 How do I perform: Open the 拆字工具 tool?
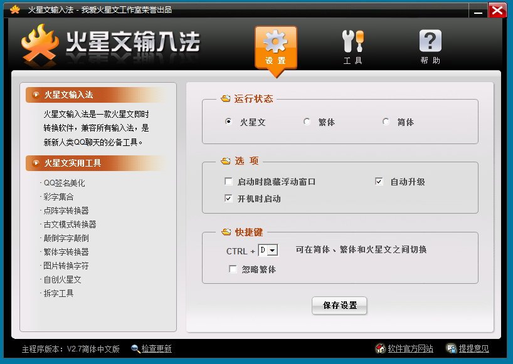(58, 293)
